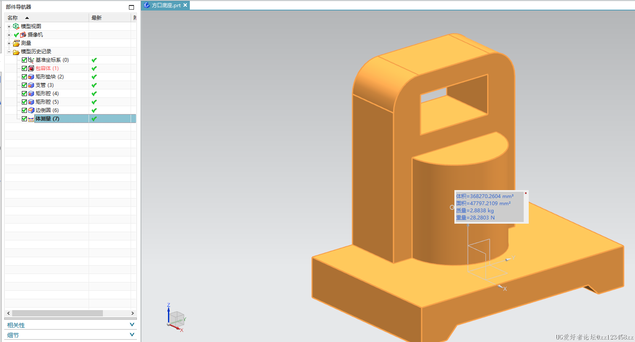Sort by the 名称 column header
The height and width of the screenshot is (342, 635).
click(47, 18)
